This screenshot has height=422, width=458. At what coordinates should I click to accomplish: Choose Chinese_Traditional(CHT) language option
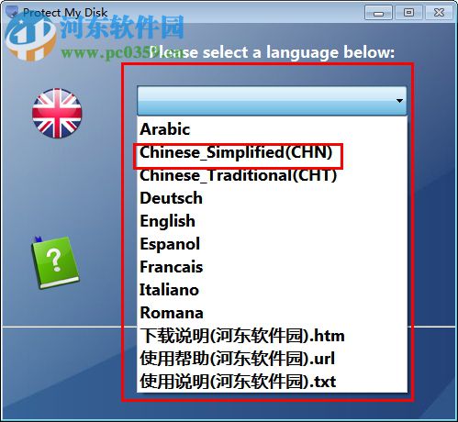[272, 175]
